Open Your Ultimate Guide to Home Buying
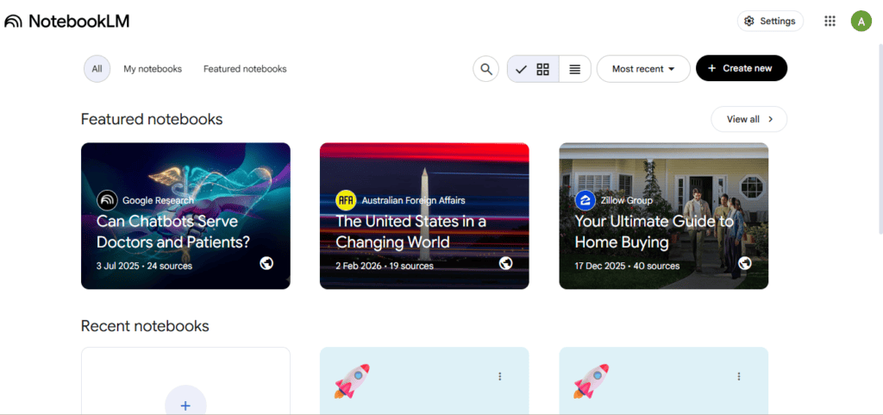Viewport: 883px width, 415px height. click(x=663, y=216)
